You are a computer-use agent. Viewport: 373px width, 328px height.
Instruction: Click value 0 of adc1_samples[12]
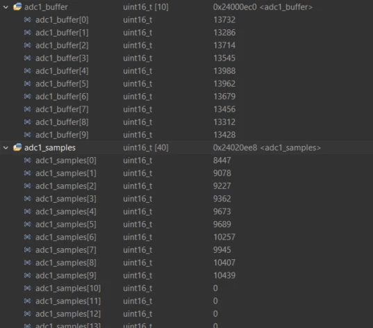pos(215,314)
